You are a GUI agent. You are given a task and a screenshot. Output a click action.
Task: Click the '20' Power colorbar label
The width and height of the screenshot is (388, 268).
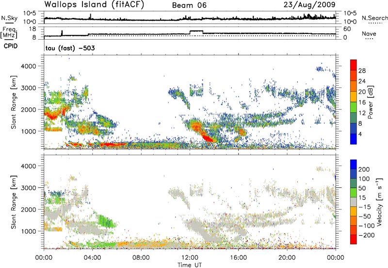click(362, 92)
